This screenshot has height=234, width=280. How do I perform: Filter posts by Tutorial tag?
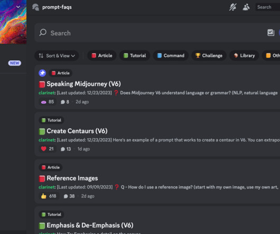point(135,56)
